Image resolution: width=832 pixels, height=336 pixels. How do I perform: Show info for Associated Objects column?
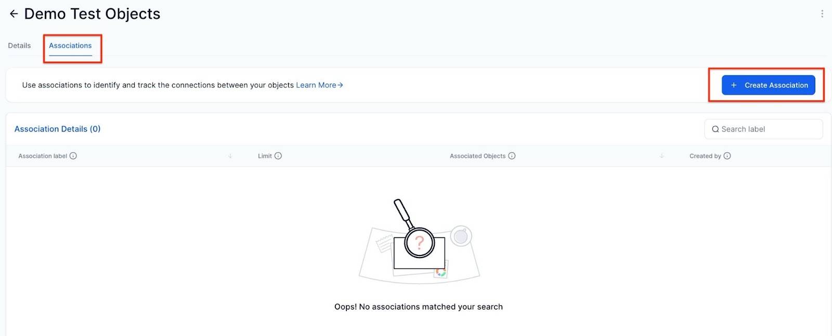(x=512, y=156)
